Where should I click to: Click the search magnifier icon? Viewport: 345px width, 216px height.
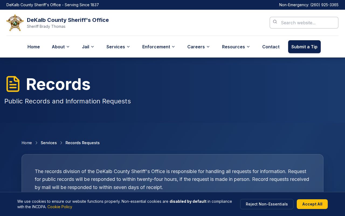click(275, 22)
